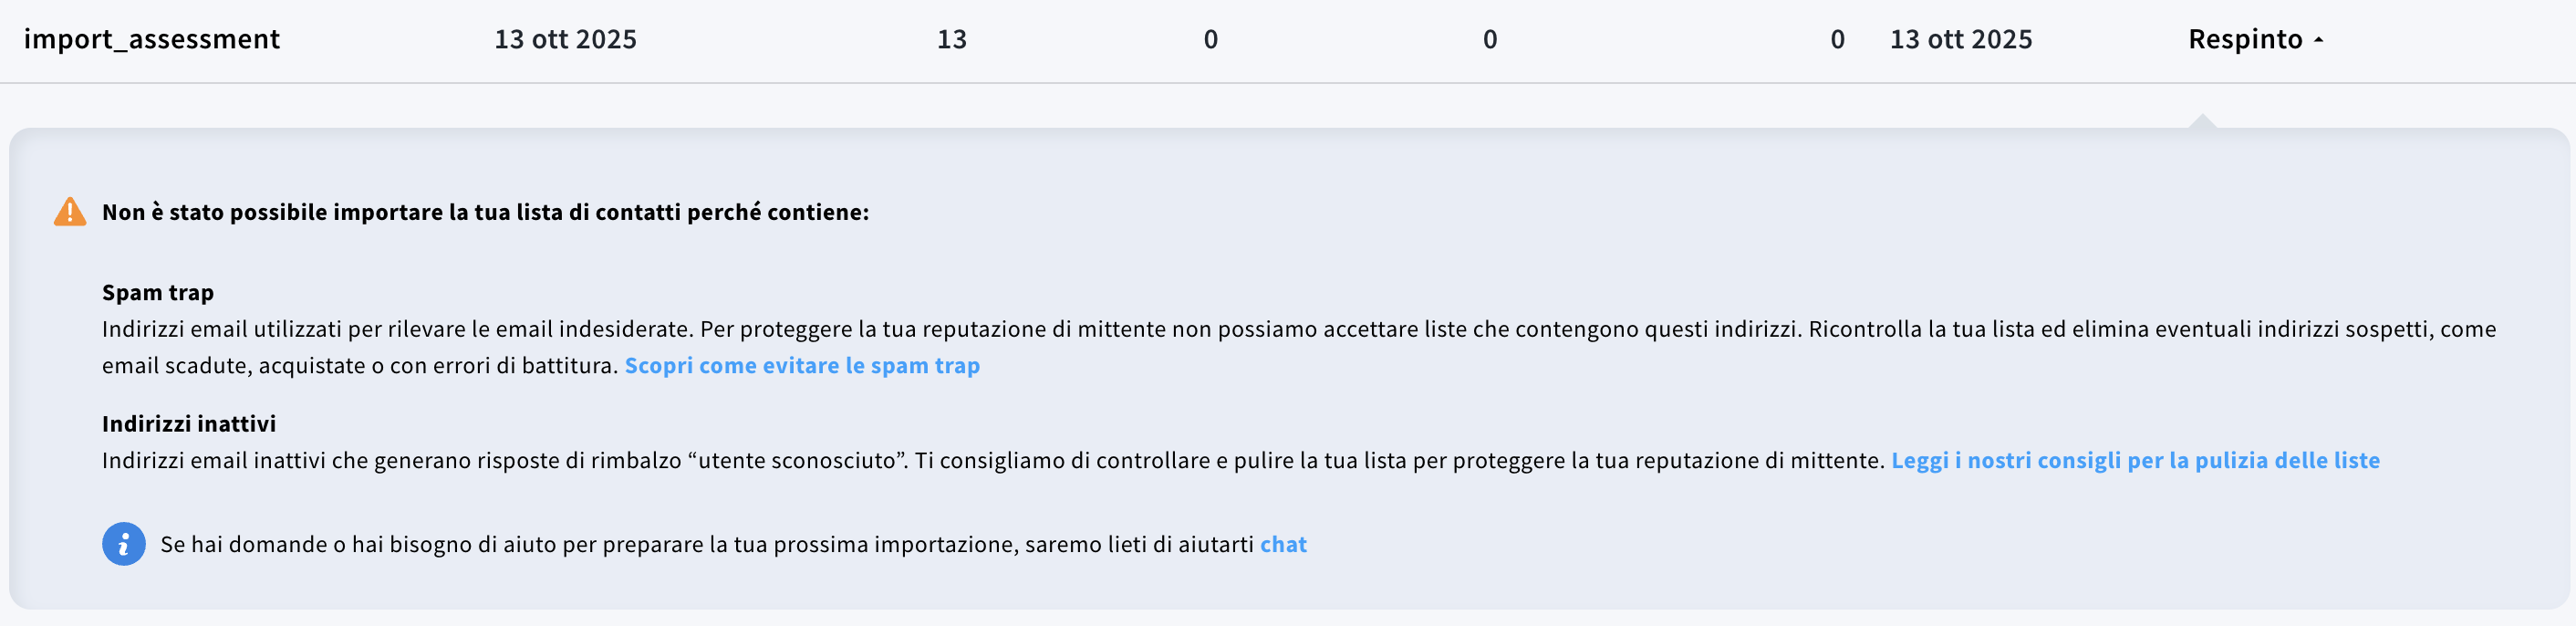Viewport: 2576px width, 626px height.
Task: Click the orange warning triangle icon
Action: click(x=69, y=212)
